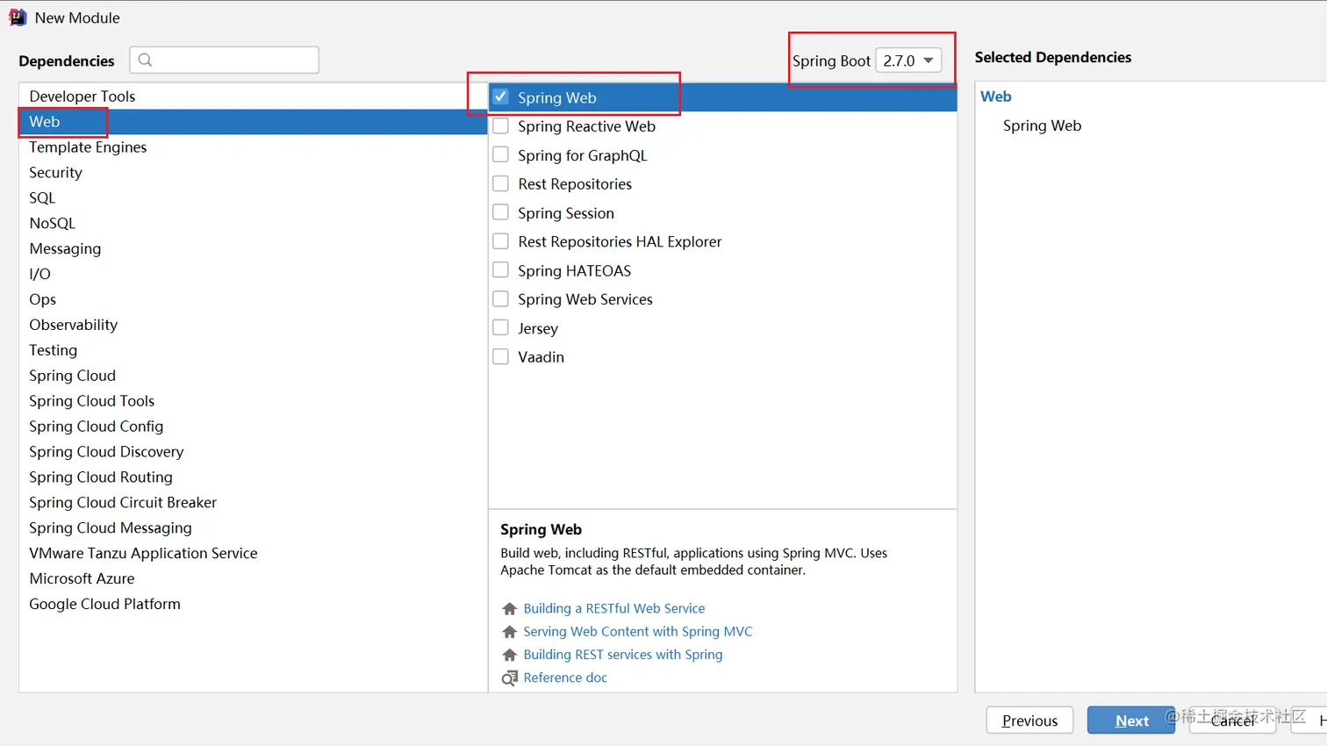Tick Rest Repositories HAL Explorer checkbox
The height and width of the screenshot is (746, 1327).
click(x=500, y=241)
